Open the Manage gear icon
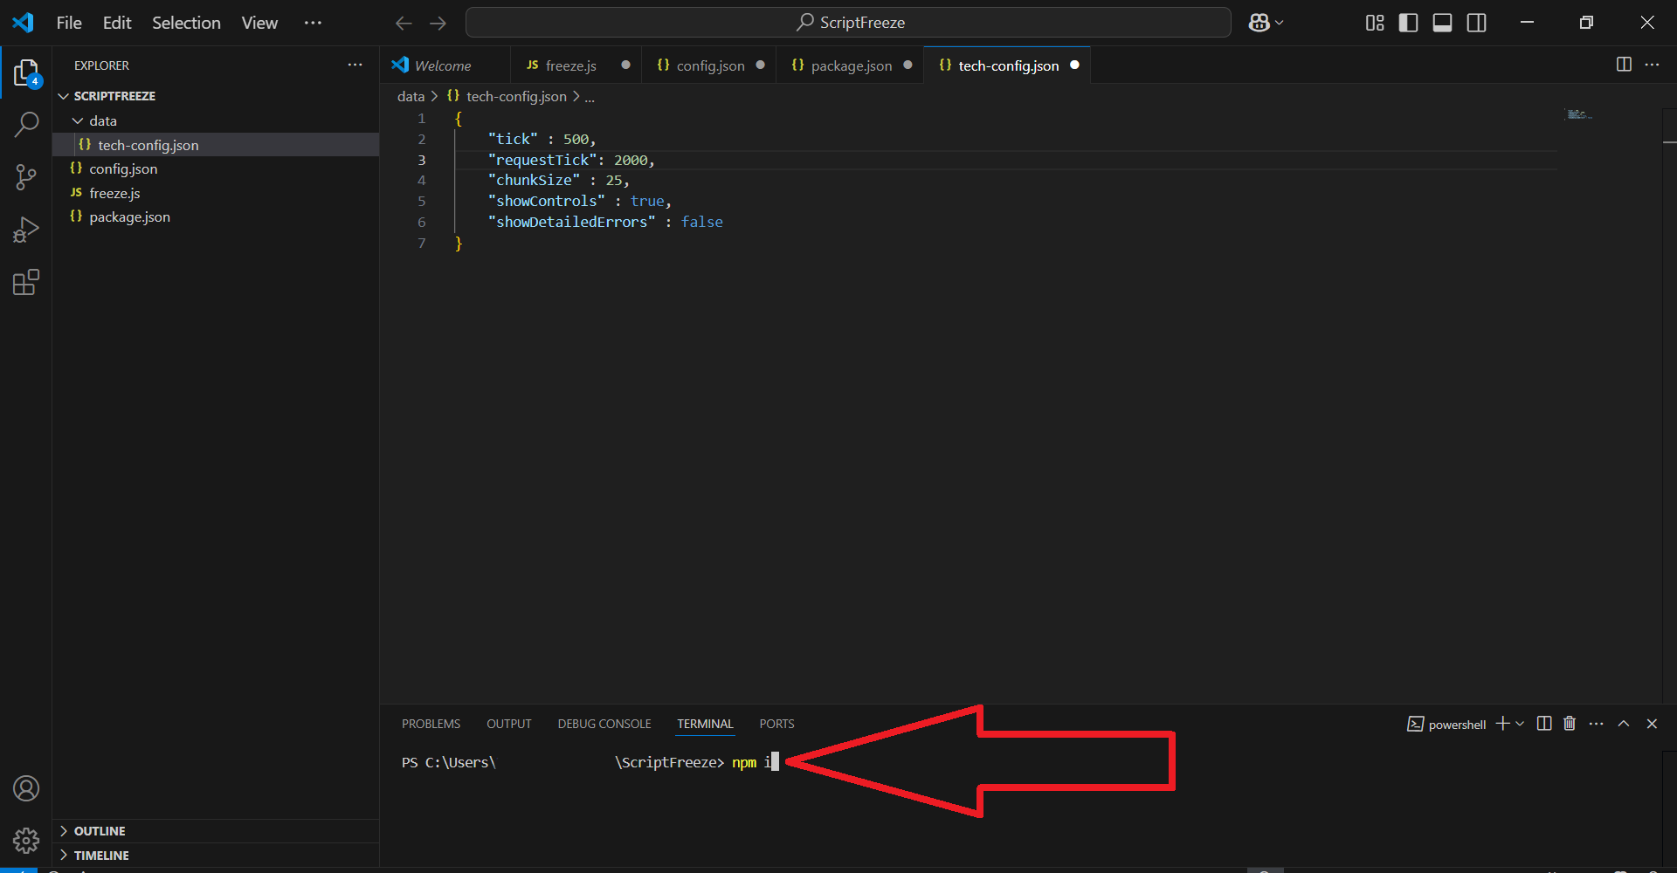 click(x=26, y=841)
